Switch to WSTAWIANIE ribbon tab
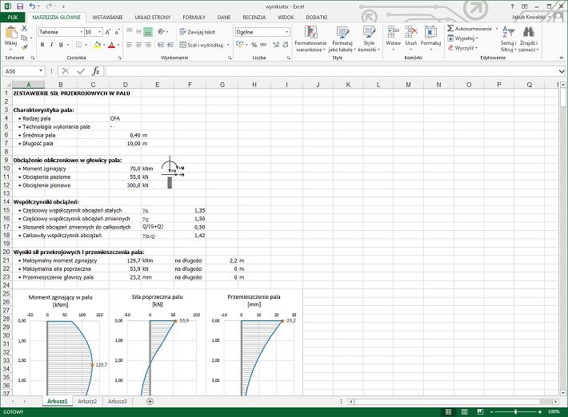Viewport: 568px width, 417px height. tap(107, 17)
